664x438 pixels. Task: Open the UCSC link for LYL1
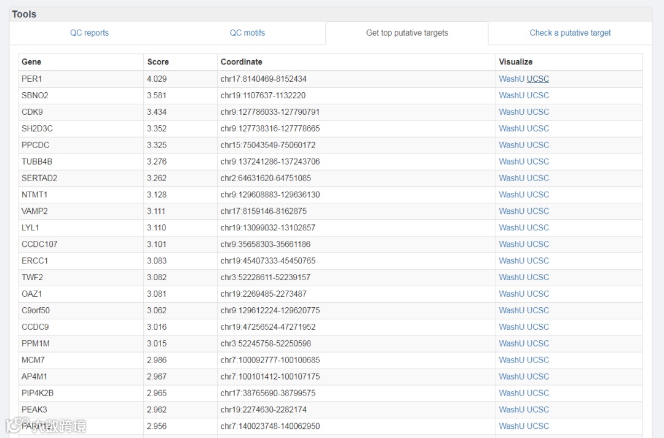coord(538,227)
